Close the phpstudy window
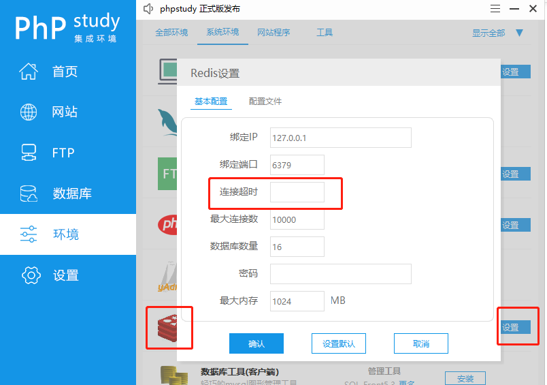This screenshot has width=547, height=385. (533, 9)
